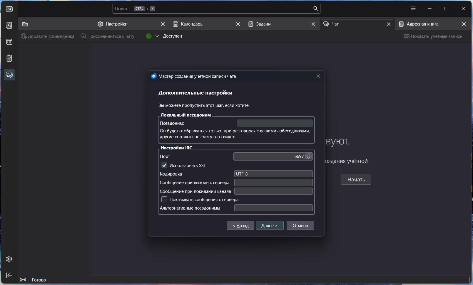Close the Настройки tab
Screen dimensions: 473x285
click(x=163, y=24)
